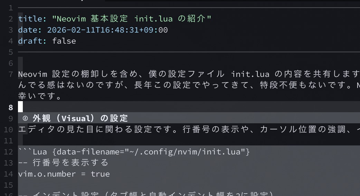
Task: Click the comment -- 行番号を表示する
Action: [x=64, y=163]
